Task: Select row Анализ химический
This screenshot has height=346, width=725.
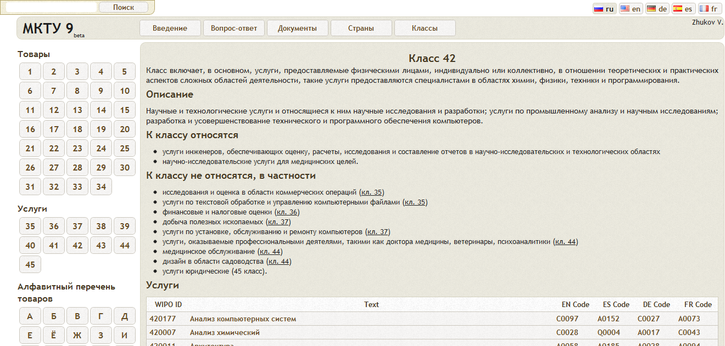Action: pyautogui.click(x=432, y=332)
